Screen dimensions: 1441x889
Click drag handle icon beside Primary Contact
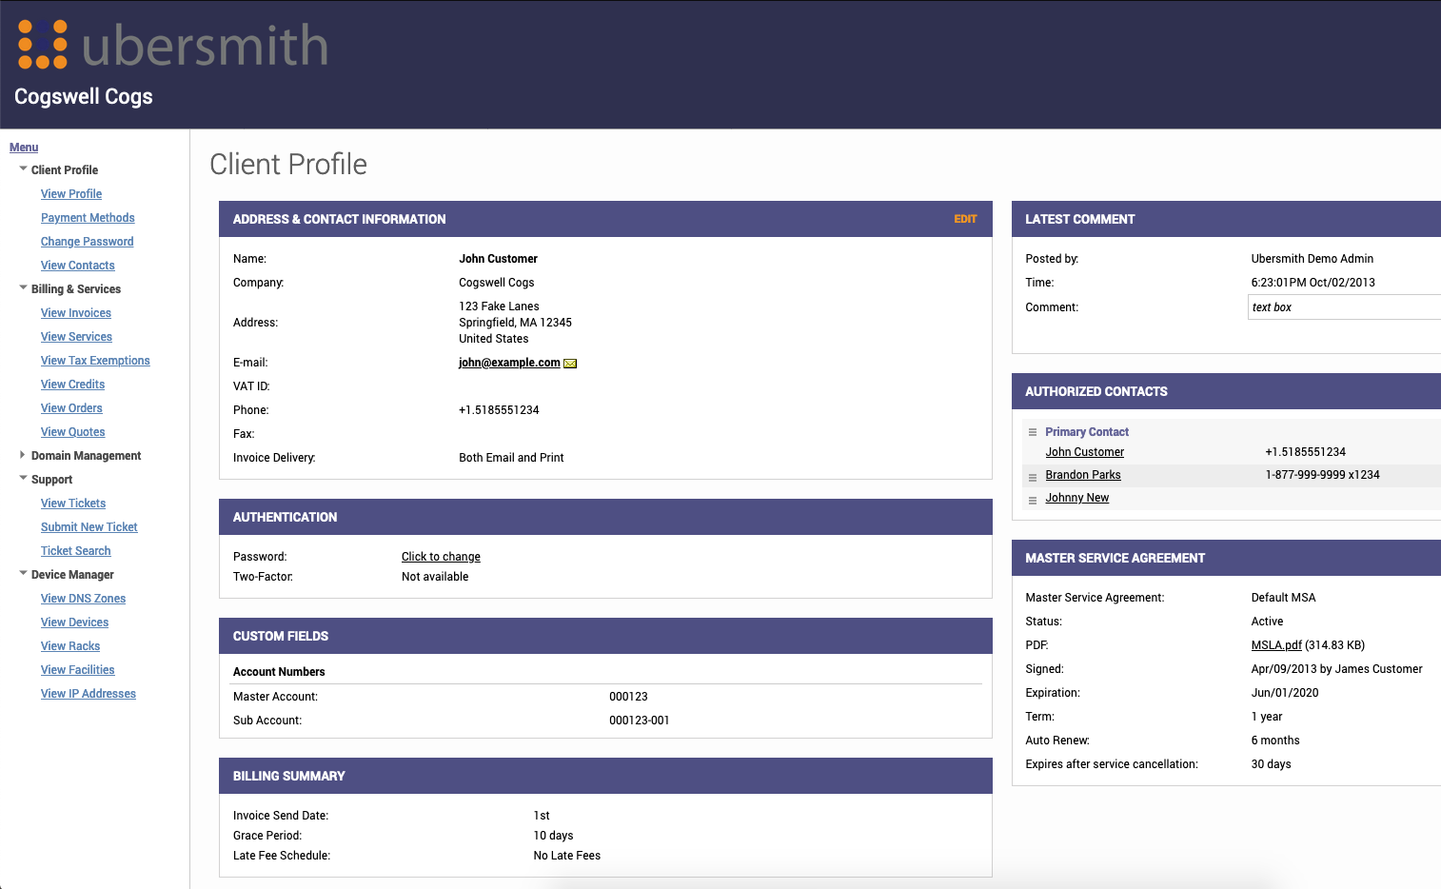tap(1033, 432)
